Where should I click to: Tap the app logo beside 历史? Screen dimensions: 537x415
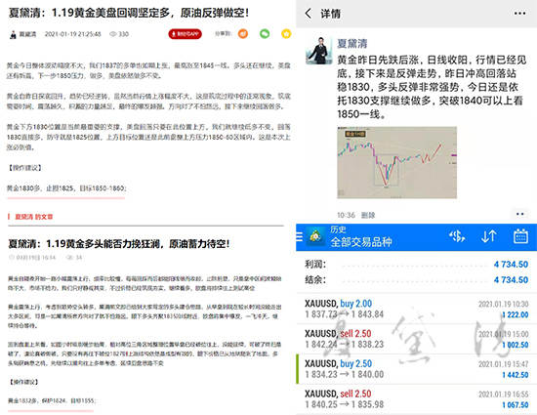click(x=315, y=236)
